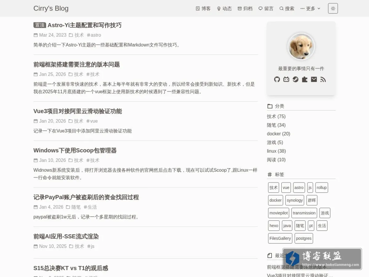This screenshot has height=277, width=369.
Task: Click the 分类 section heading
Action: (280, 106)
